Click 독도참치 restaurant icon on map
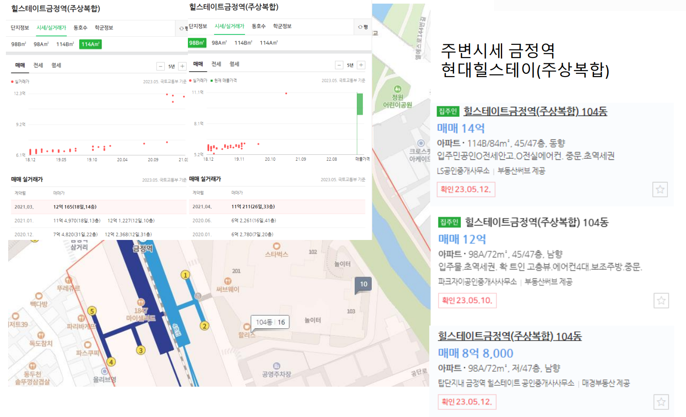The image size is (686, 417). 41,335
